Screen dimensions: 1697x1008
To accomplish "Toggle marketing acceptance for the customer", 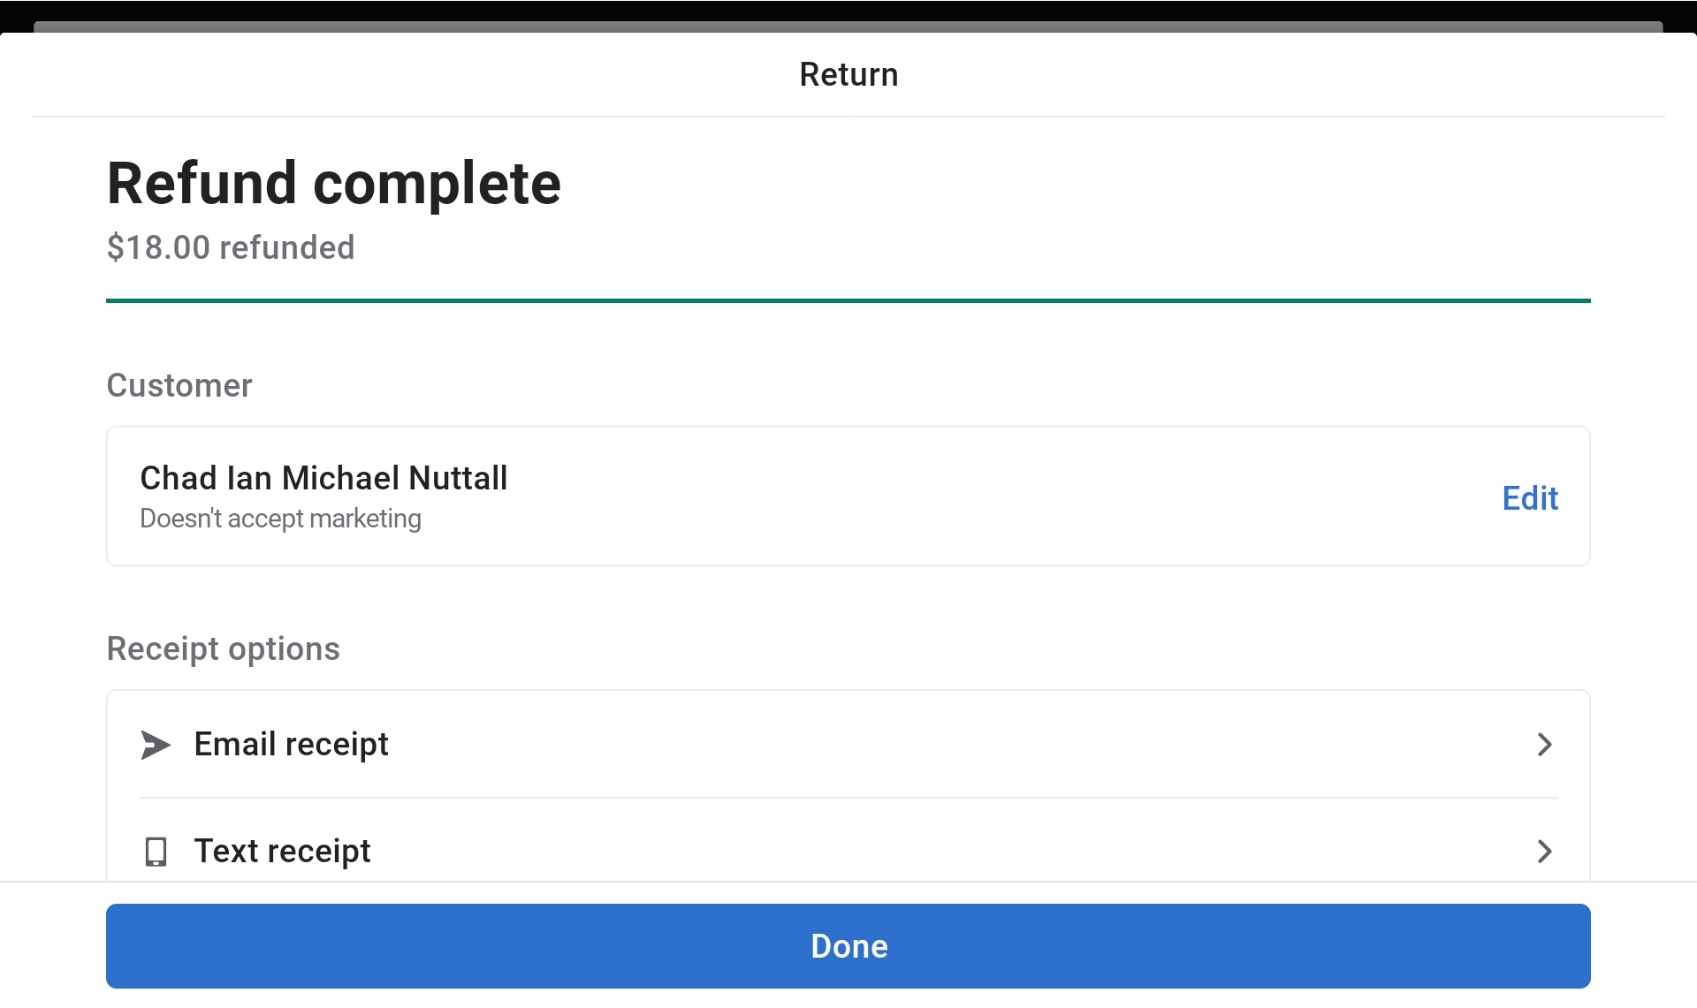I will tap(281, 519).
